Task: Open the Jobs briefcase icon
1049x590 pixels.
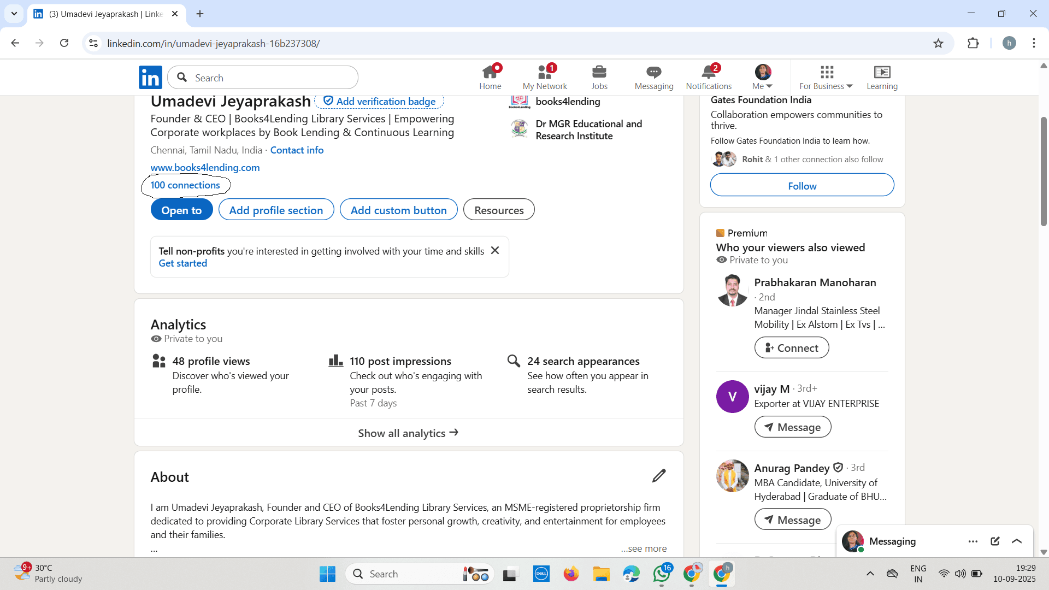Action: point(599,72)
